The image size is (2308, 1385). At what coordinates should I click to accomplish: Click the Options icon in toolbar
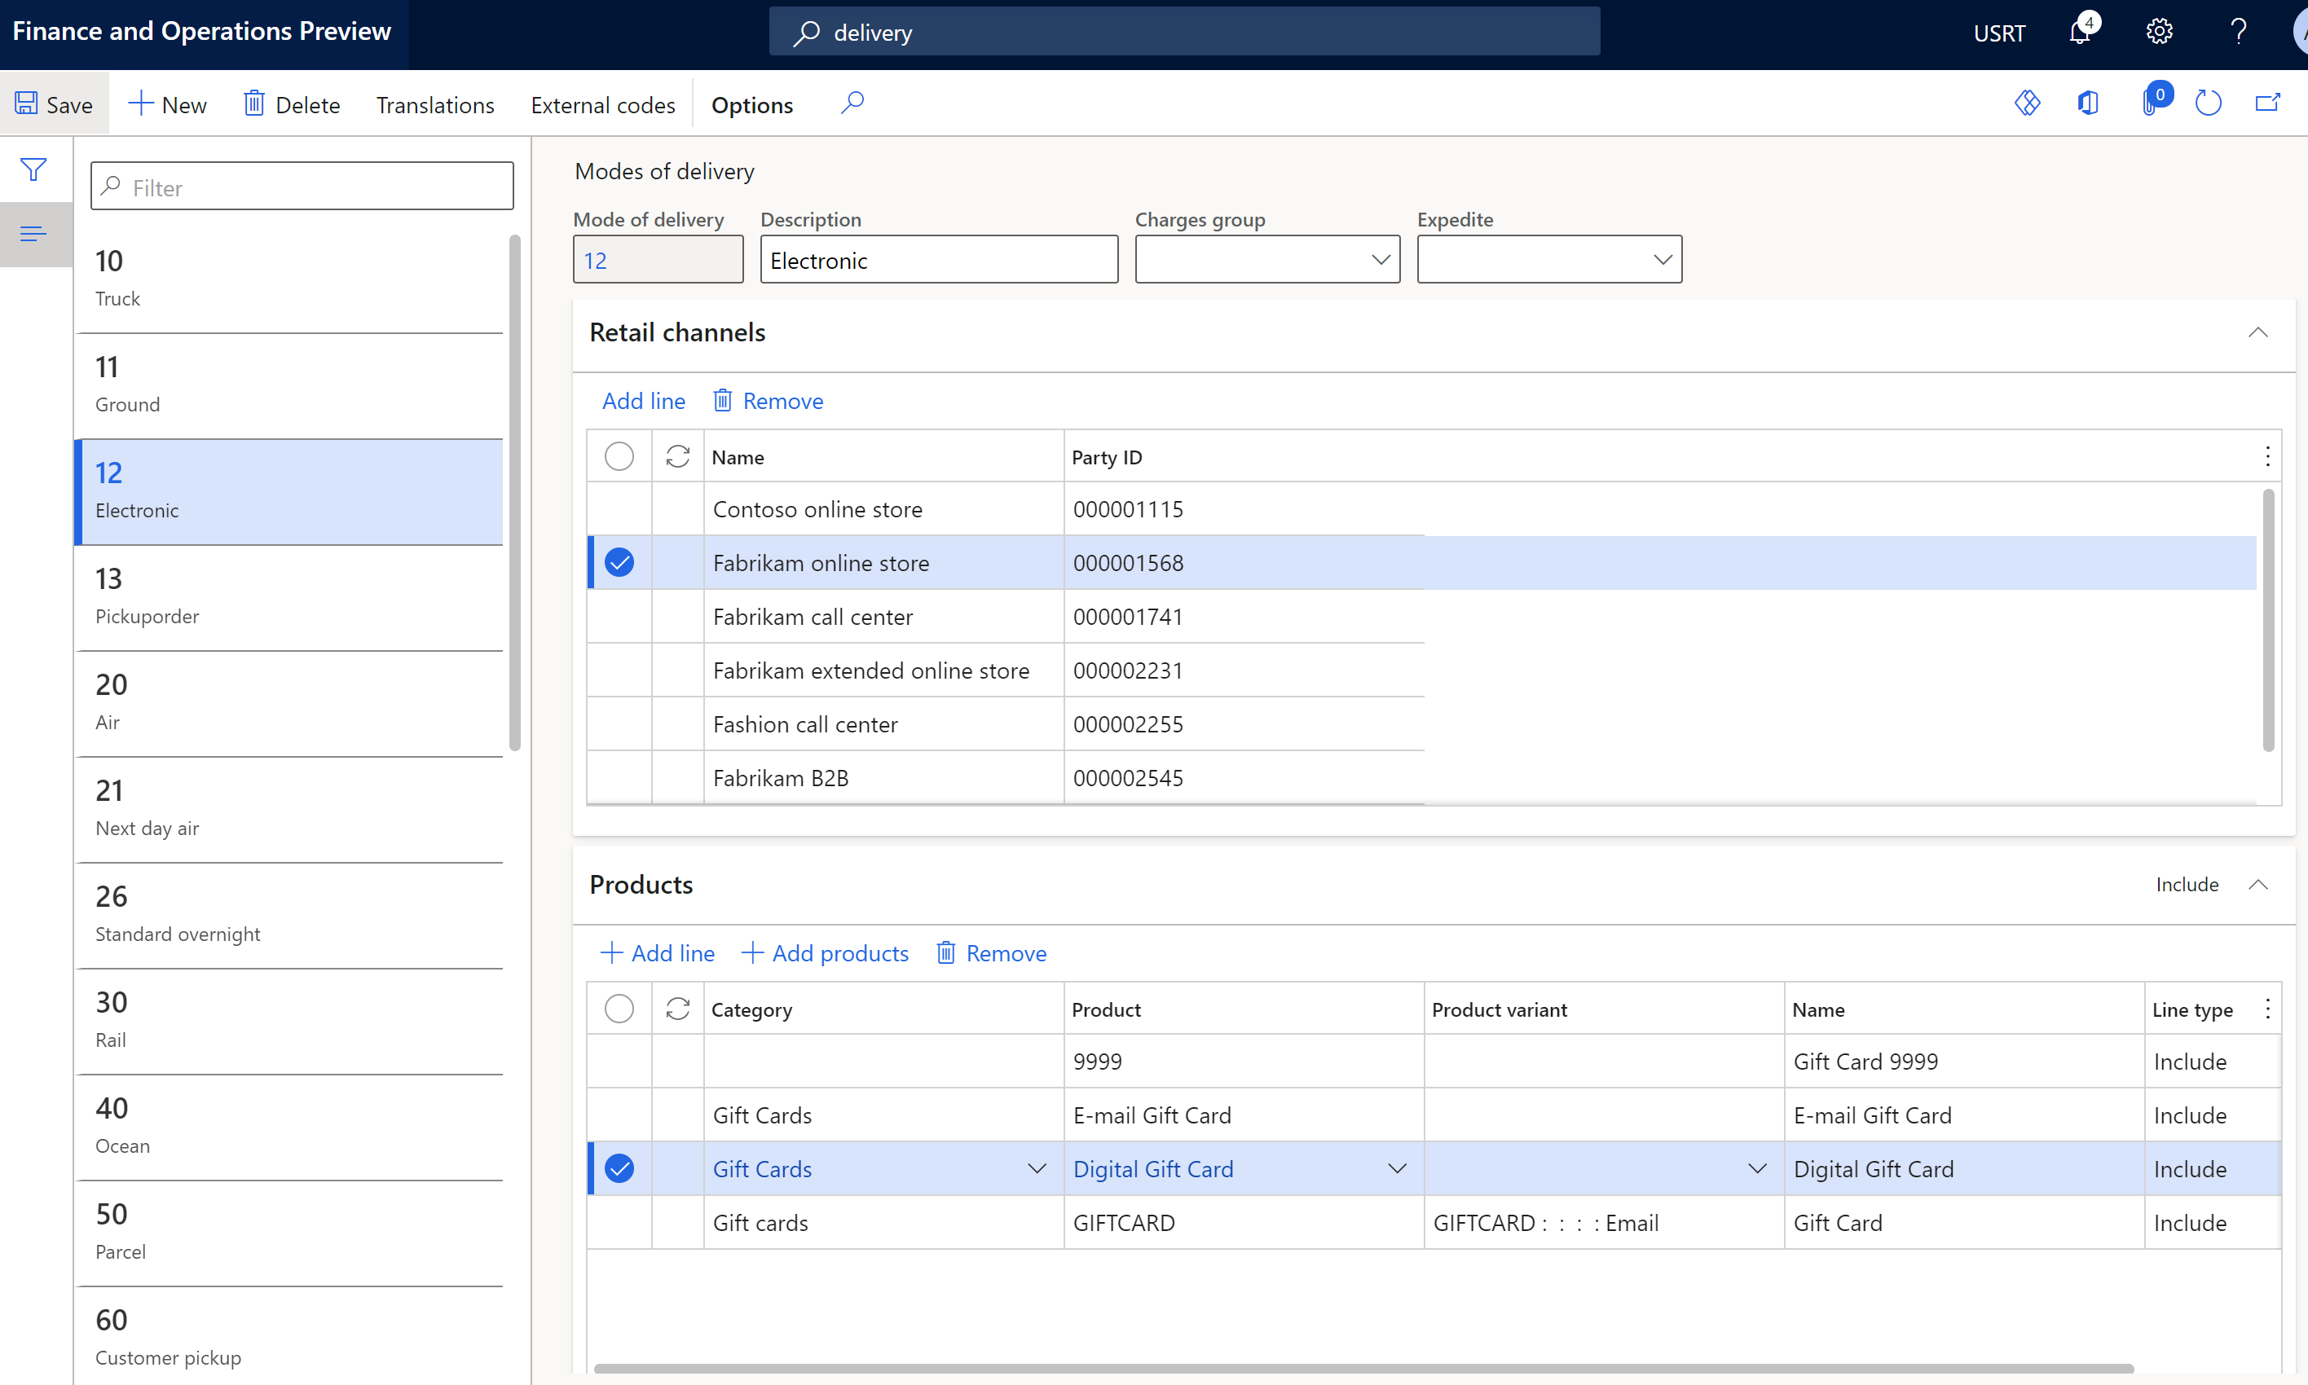[x=751, y=104]
